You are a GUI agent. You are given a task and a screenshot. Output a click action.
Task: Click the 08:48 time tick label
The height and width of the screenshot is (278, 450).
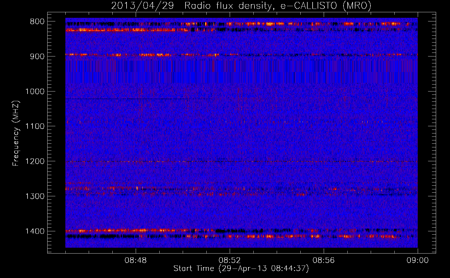[136, 260]
